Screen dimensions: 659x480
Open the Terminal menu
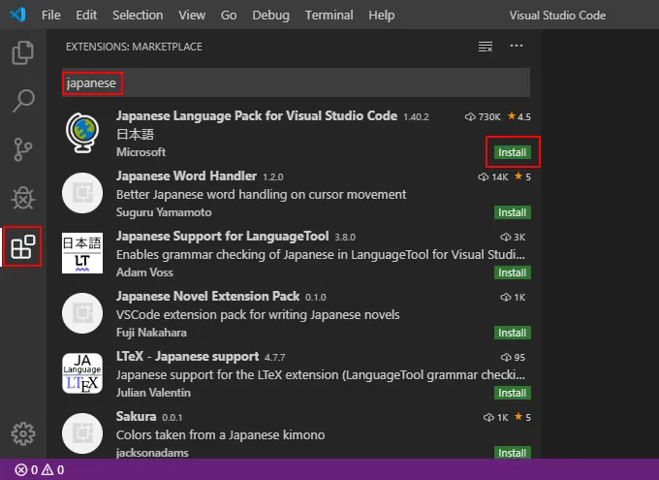point(329,16)
